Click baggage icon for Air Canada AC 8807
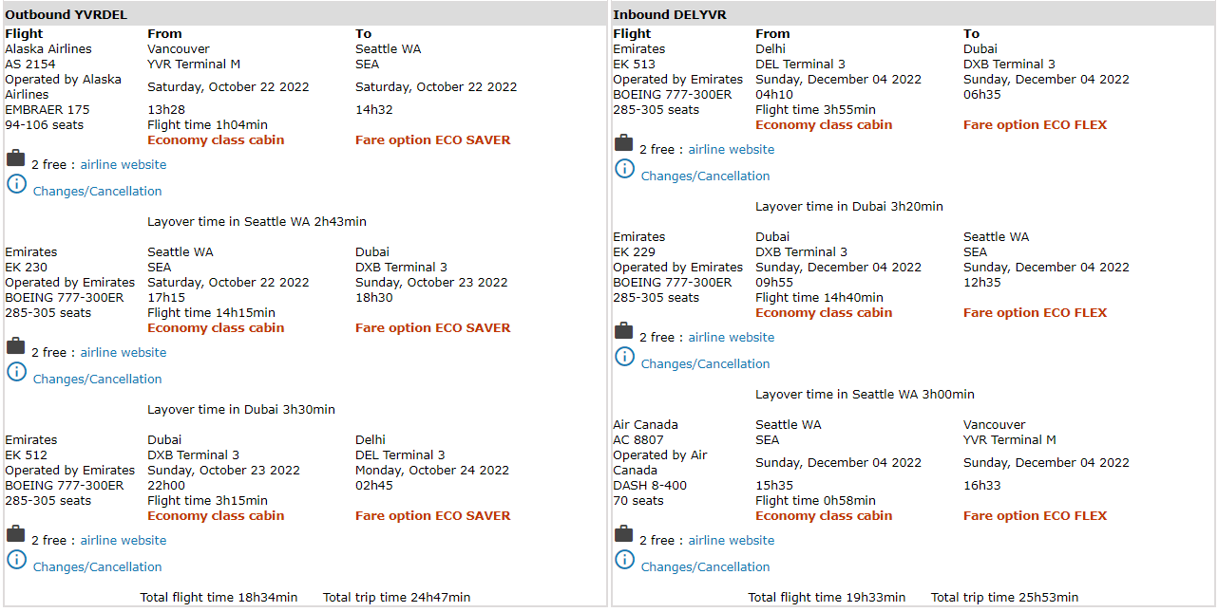The width and height of the screenshot is (1218, 612). pos(623,534)
